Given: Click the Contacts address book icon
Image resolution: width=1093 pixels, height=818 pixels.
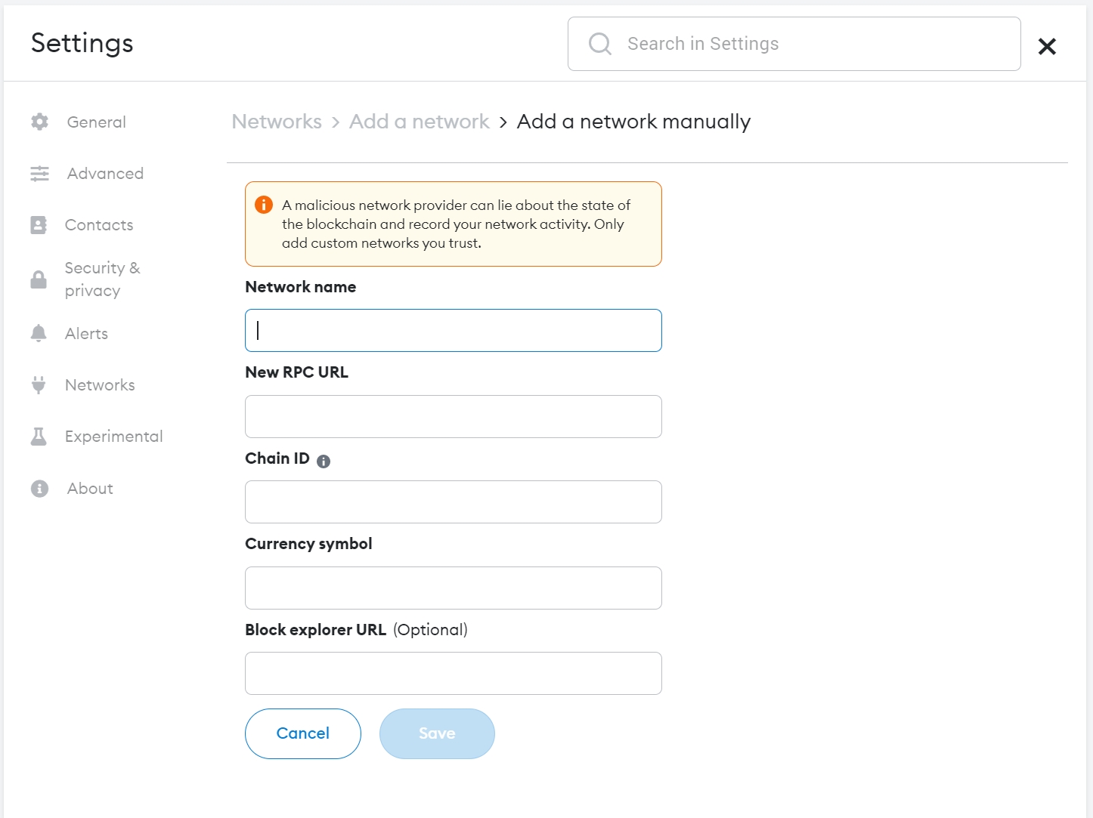Looking at the screenshot, I should point(39,225).
